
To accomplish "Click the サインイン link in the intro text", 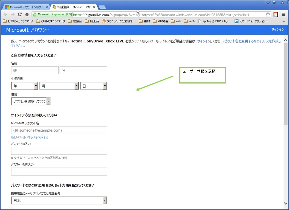I will (204, 41).
